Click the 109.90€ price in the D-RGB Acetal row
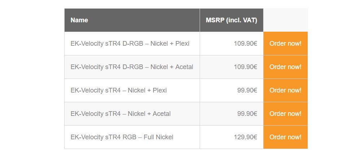The image size is (361, 158). 245,67
